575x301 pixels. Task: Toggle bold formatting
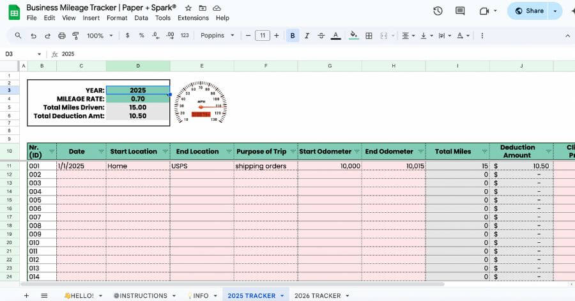coord(293,36)
